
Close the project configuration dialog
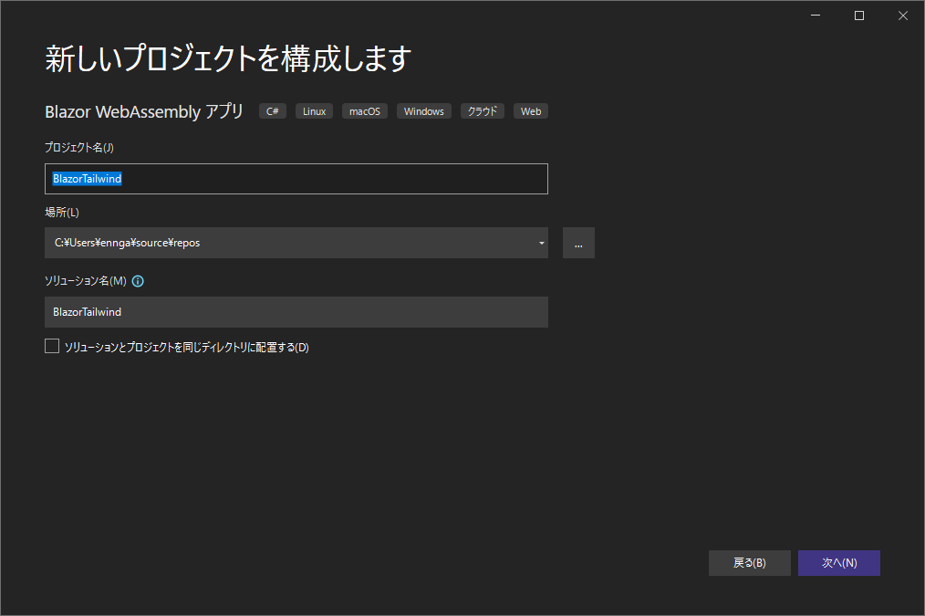[902, 15]
